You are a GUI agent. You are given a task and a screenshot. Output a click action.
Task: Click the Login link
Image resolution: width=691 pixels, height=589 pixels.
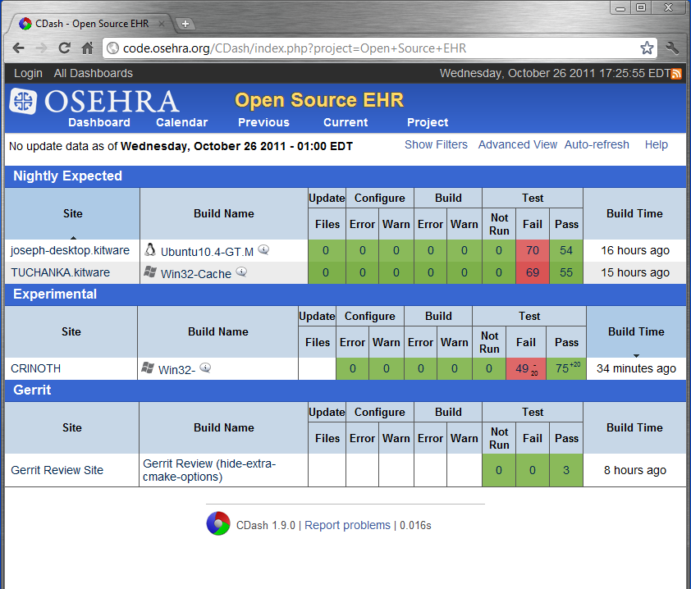pos(28,73)
